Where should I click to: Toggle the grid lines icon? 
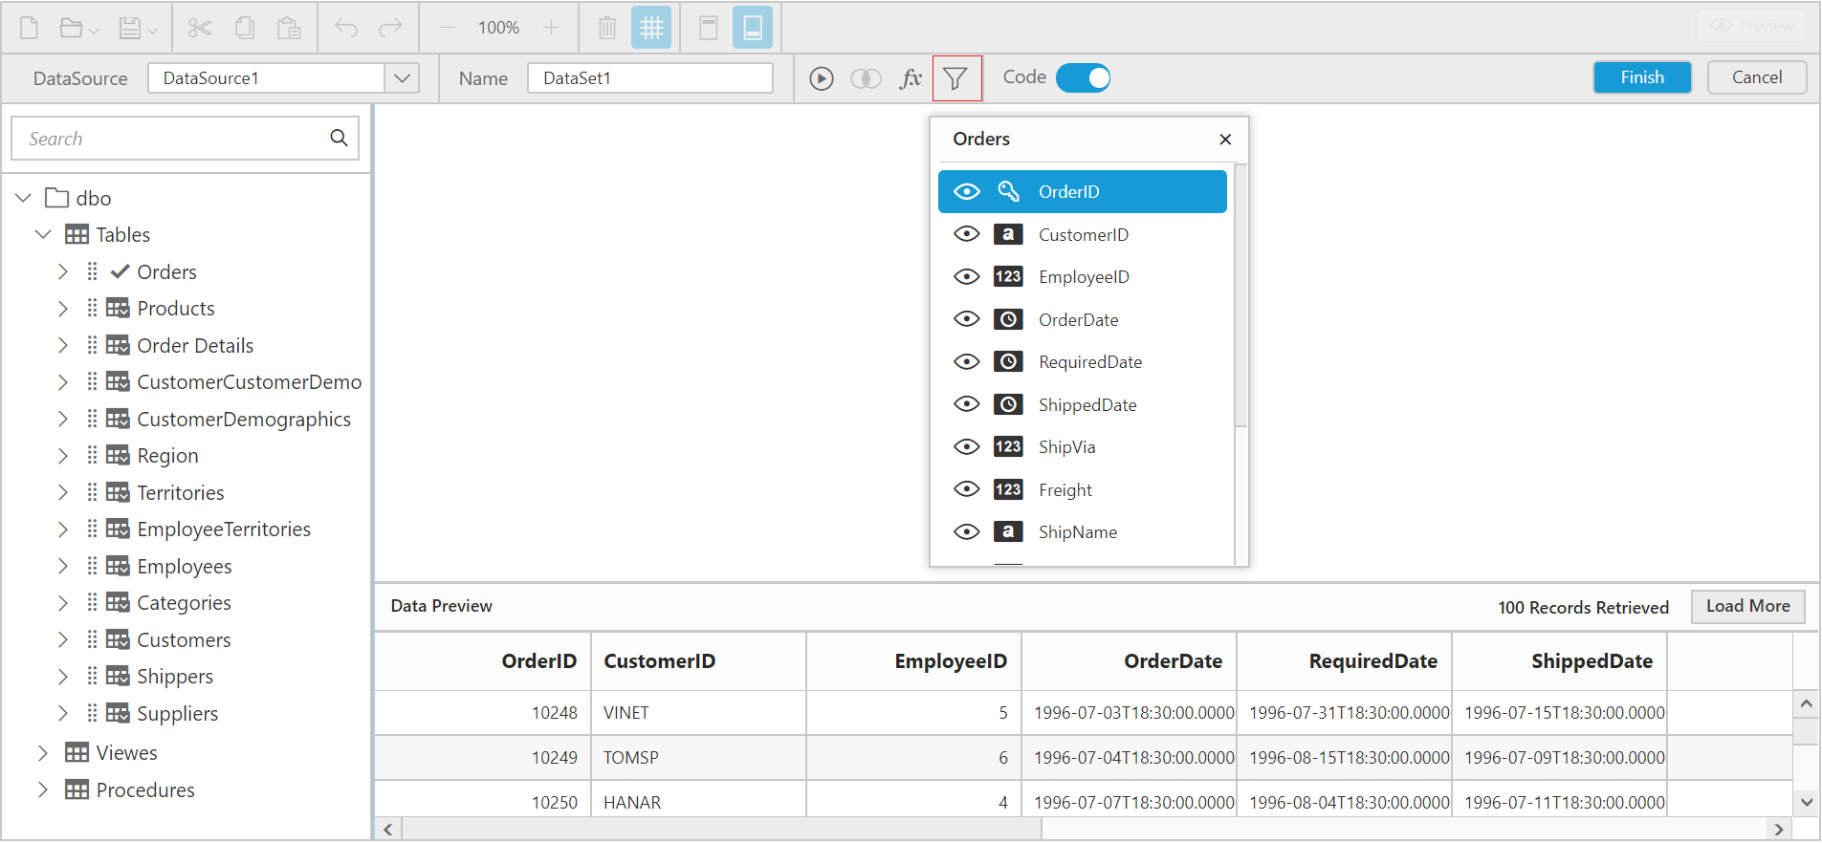pyautogui.click(x=651, y=28)
